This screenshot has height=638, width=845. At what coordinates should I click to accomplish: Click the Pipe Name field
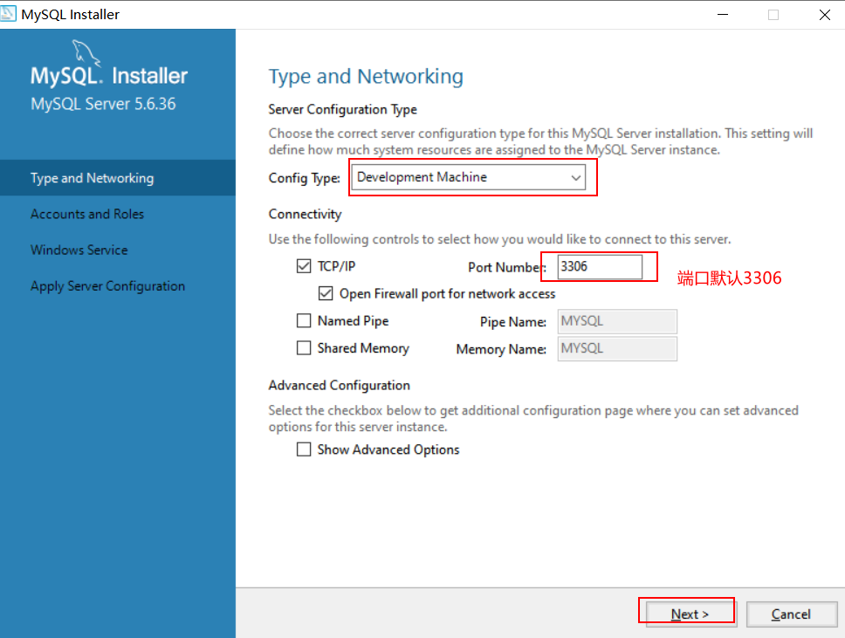(x=617, y=321)
